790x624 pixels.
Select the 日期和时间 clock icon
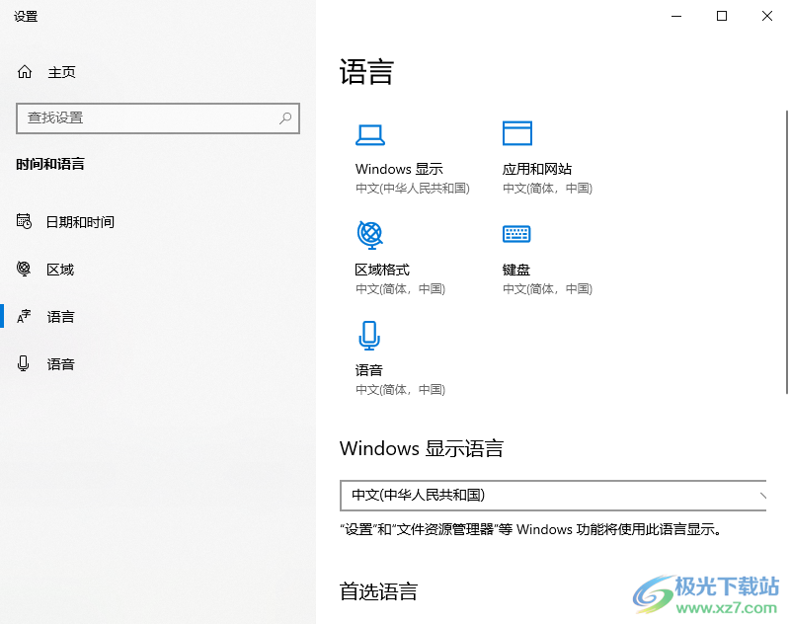click(x=24, y=221)
